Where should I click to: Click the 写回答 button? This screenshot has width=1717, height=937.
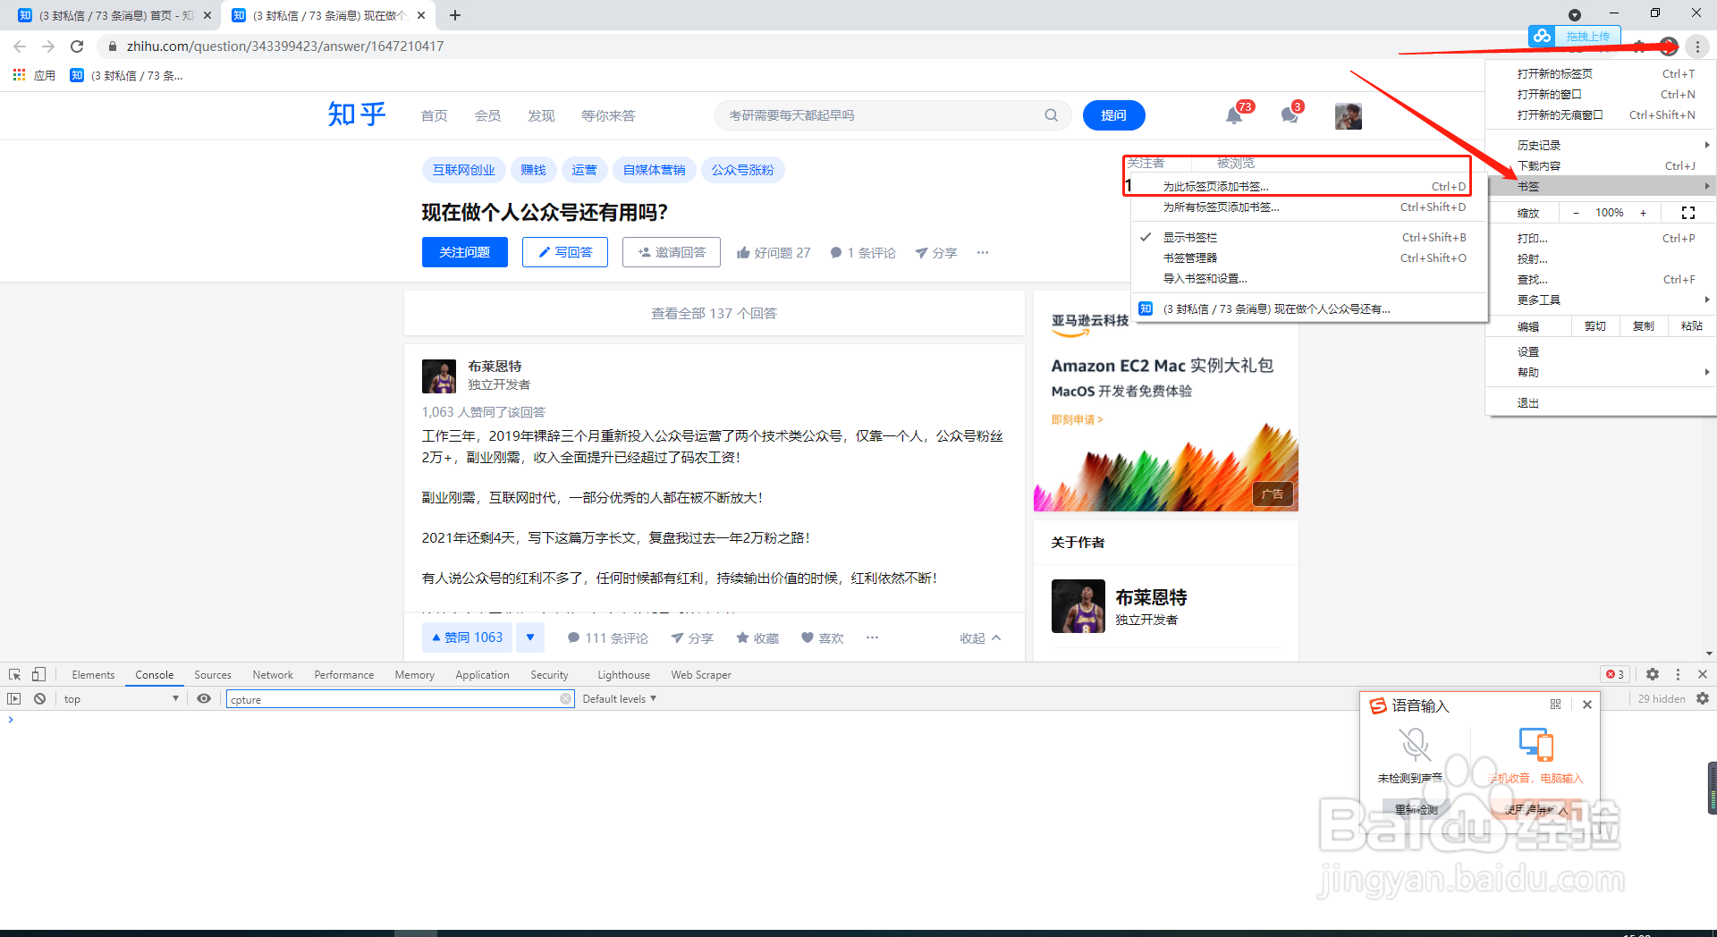(x=564, y=252)
